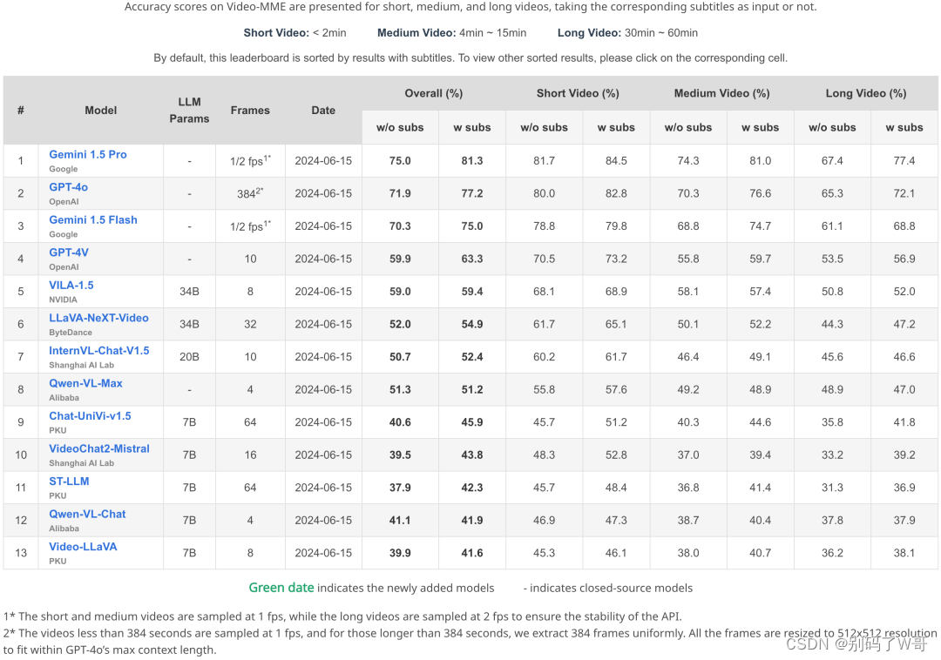
Task: Sort by Short Video w/o subs
Action: (x=545, y=128)
